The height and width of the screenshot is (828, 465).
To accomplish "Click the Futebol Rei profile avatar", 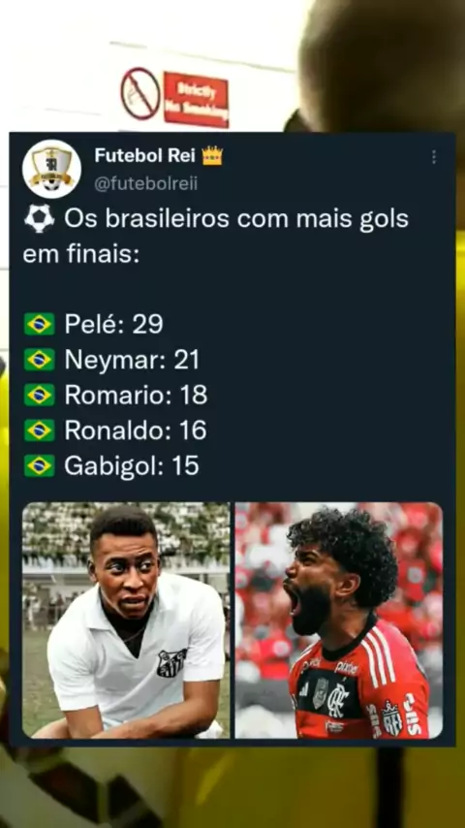I will [x=51, y=169].
